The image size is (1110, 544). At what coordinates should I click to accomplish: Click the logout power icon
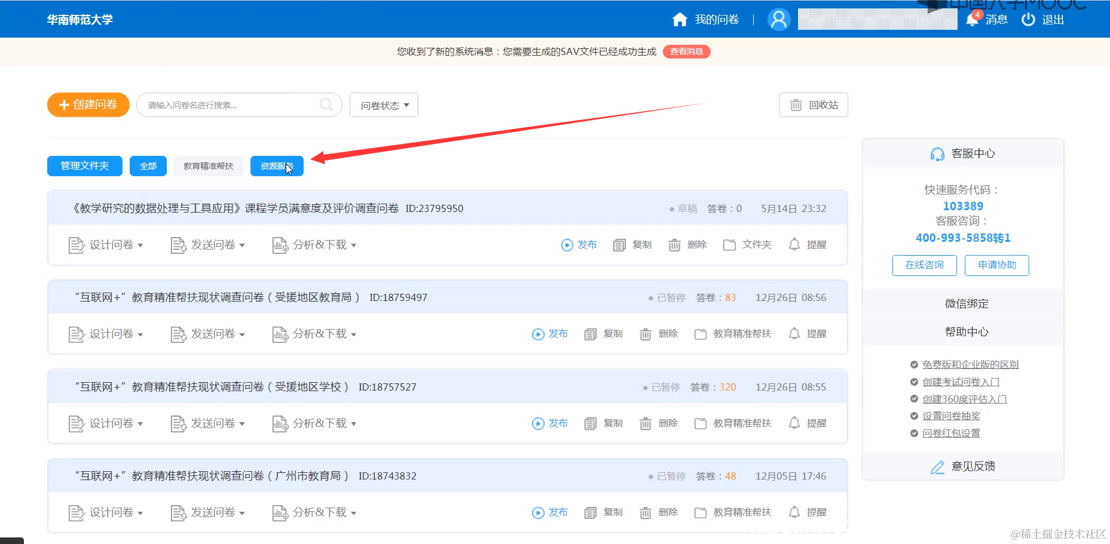pyautogui.click(x=1028, y=19)
